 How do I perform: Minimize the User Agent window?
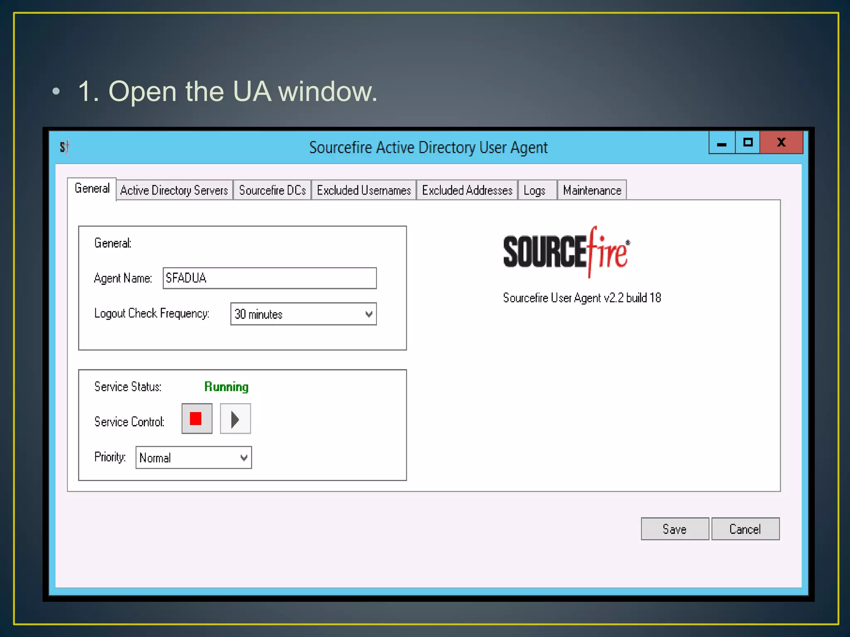[722, 142]
